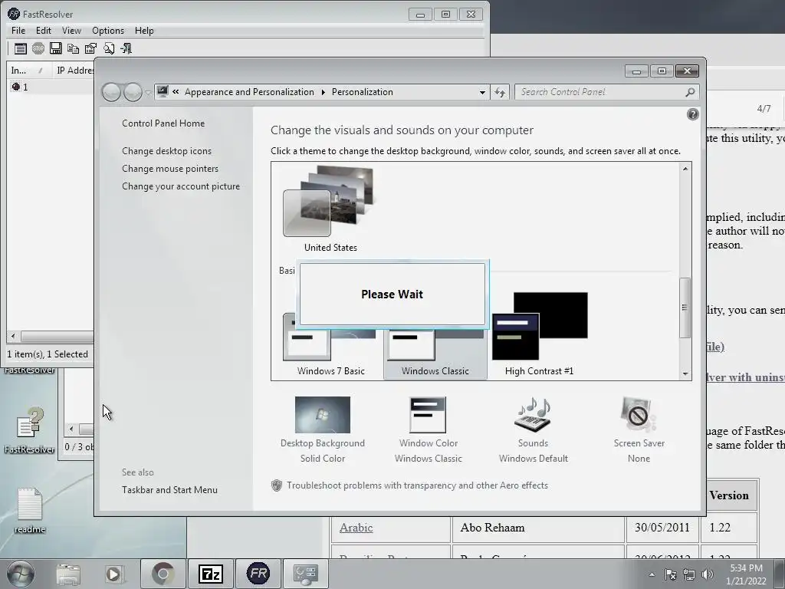This screenshot has width=785, height=589.
Task: Open Control Panel Home link
Action: pyautogui.click(x=163, y=123)
